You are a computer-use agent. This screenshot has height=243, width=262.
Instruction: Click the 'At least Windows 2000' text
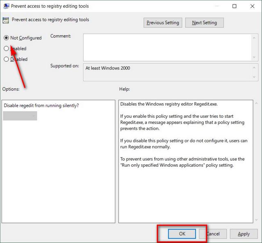tap(108, 68)
